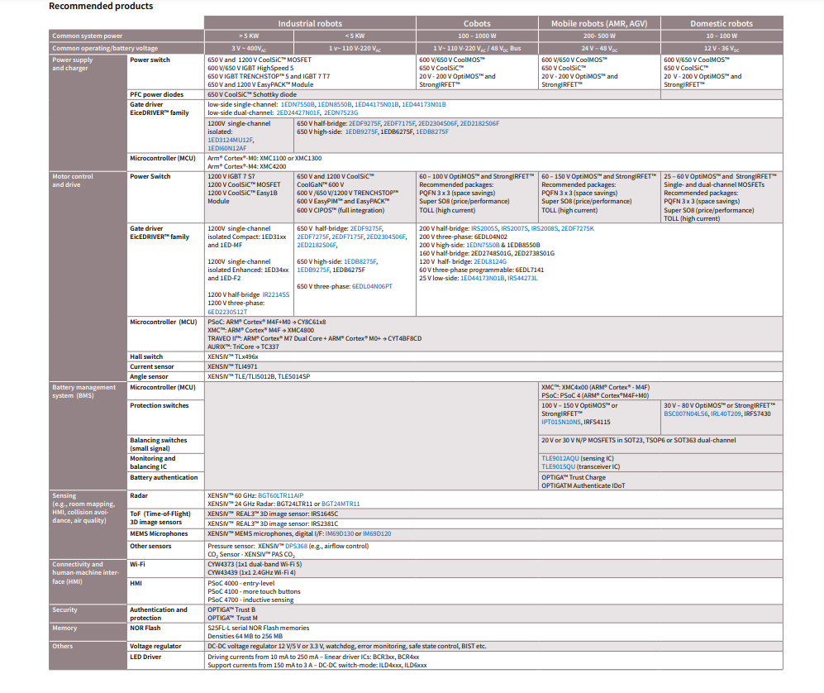Image resolution: width=824 pixels, height=693 pixels.
Task: Select the 6ED2230S12T three-phase link
Action: point(227,312)
